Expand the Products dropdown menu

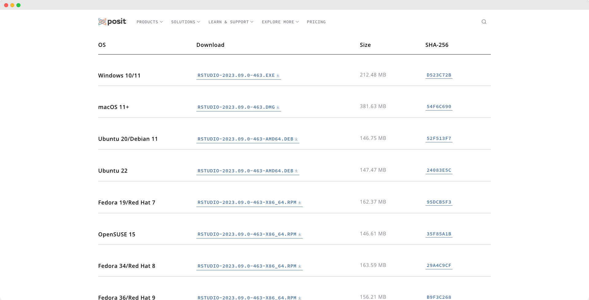149,22
